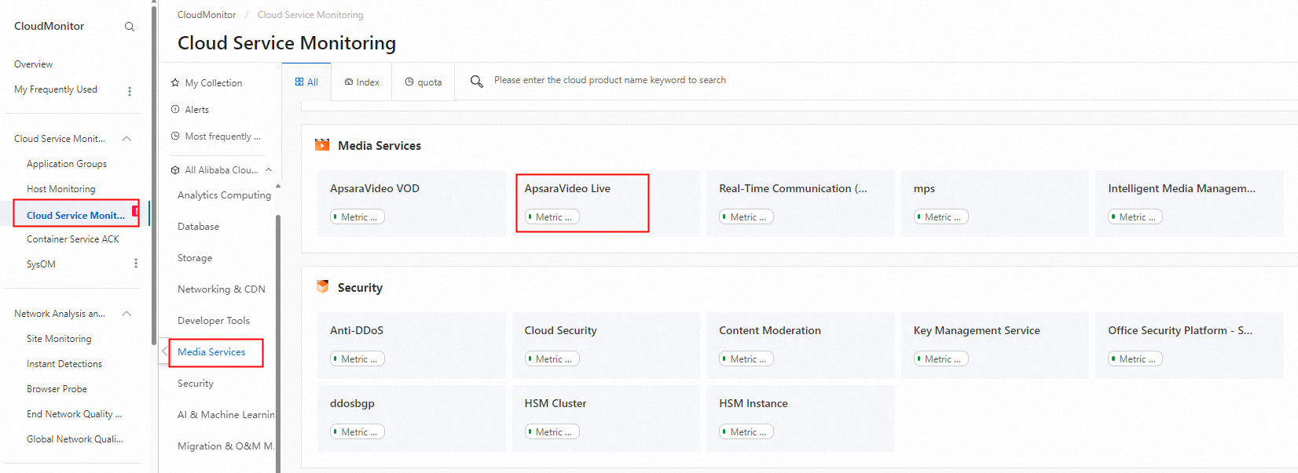Select Networking & CDN category
1298x473 pixels.
pyautogui.click(x=222, y=289)
